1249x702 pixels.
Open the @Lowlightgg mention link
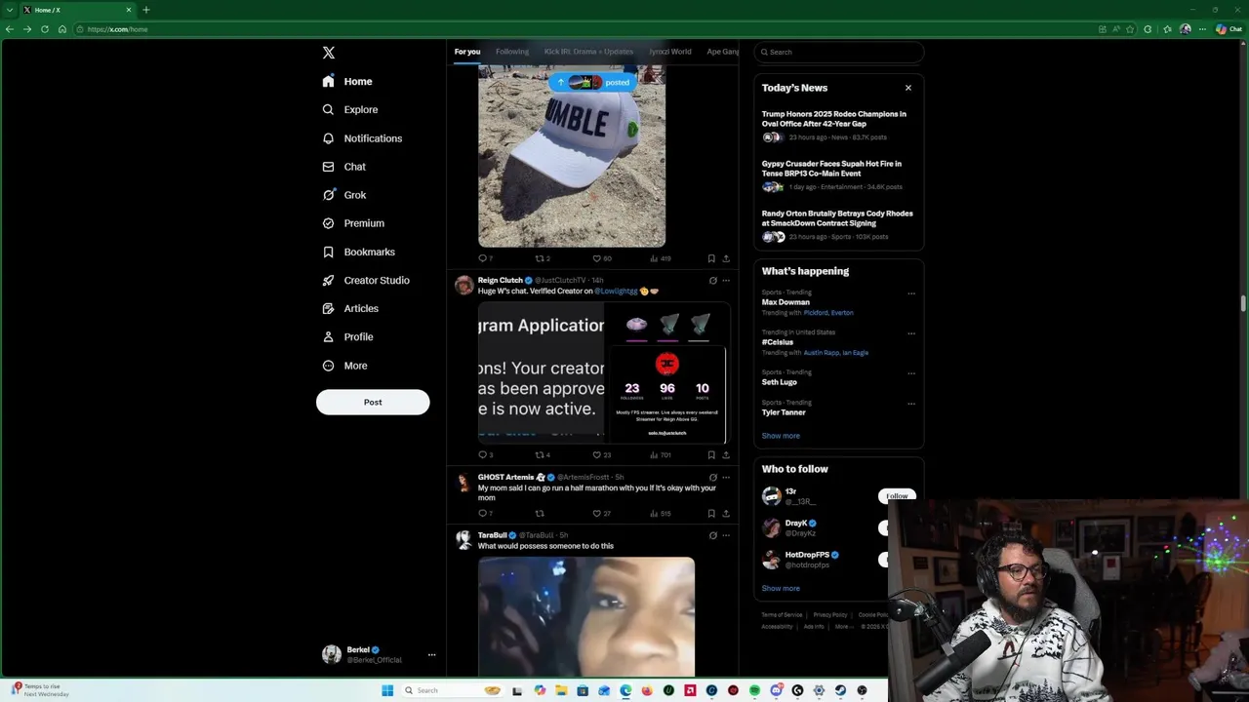point(616,292)
